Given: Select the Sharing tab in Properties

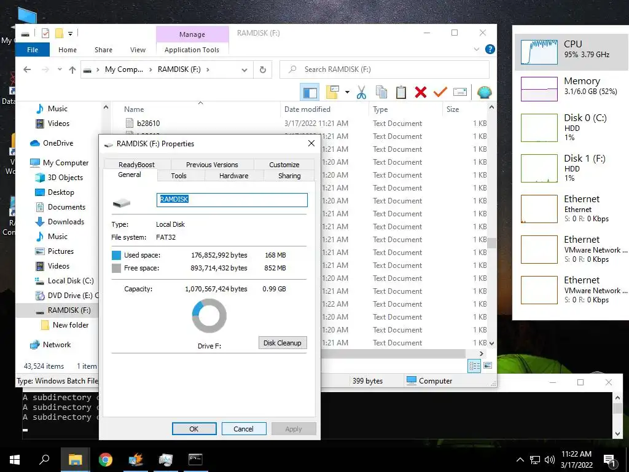Looking at the screenshot, I should 289,176.
